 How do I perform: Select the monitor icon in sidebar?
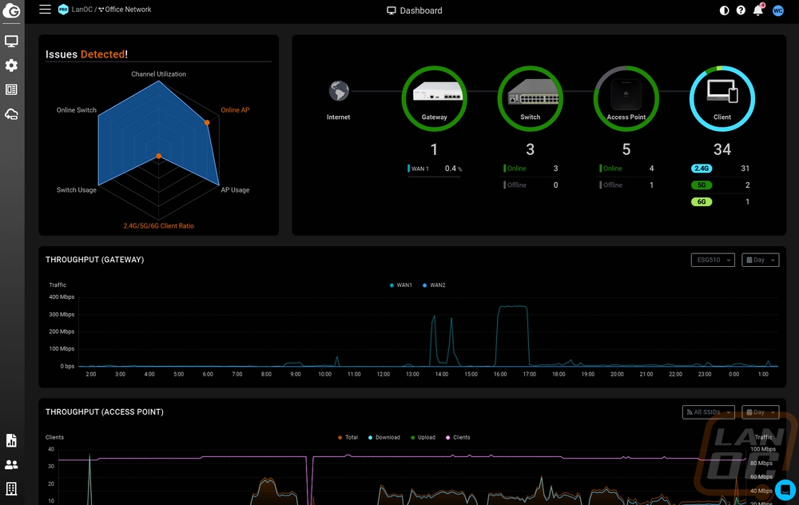(11, 41)
